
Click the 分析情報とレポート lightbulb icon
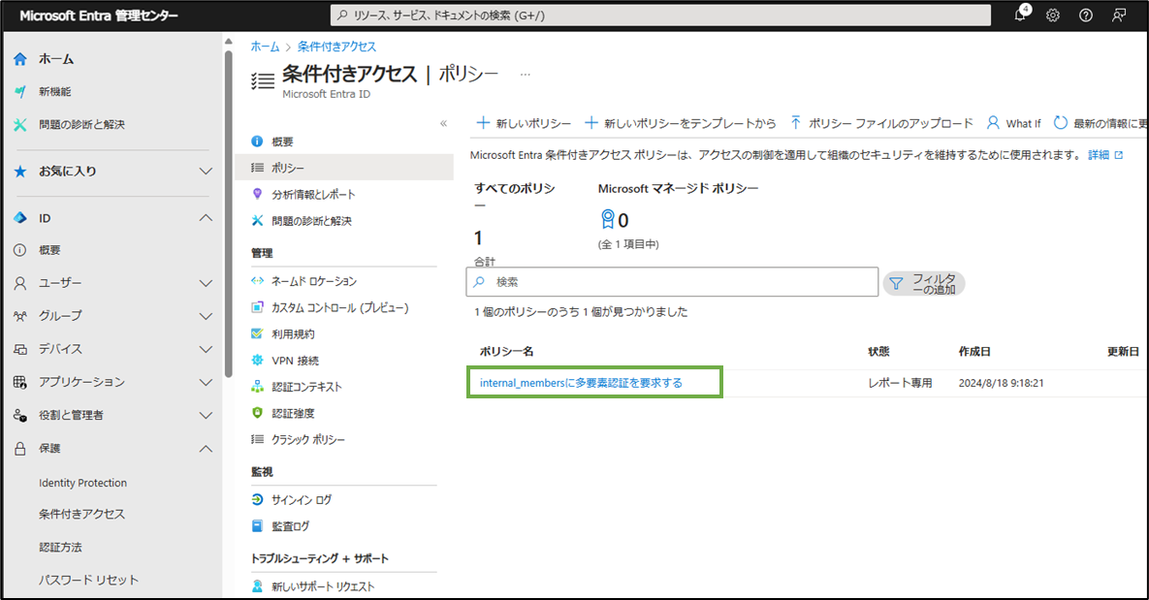coord(257,194)
